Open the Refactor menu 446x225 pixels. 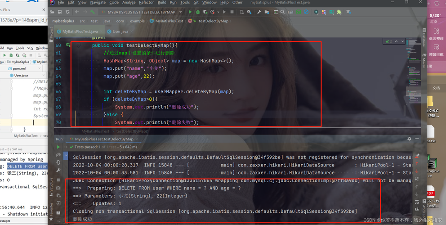click(146, 2)
